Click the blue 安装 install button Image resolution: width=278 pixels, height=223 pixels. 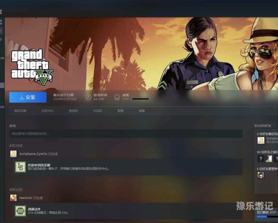pyautogui.click(x=28, y=97)
